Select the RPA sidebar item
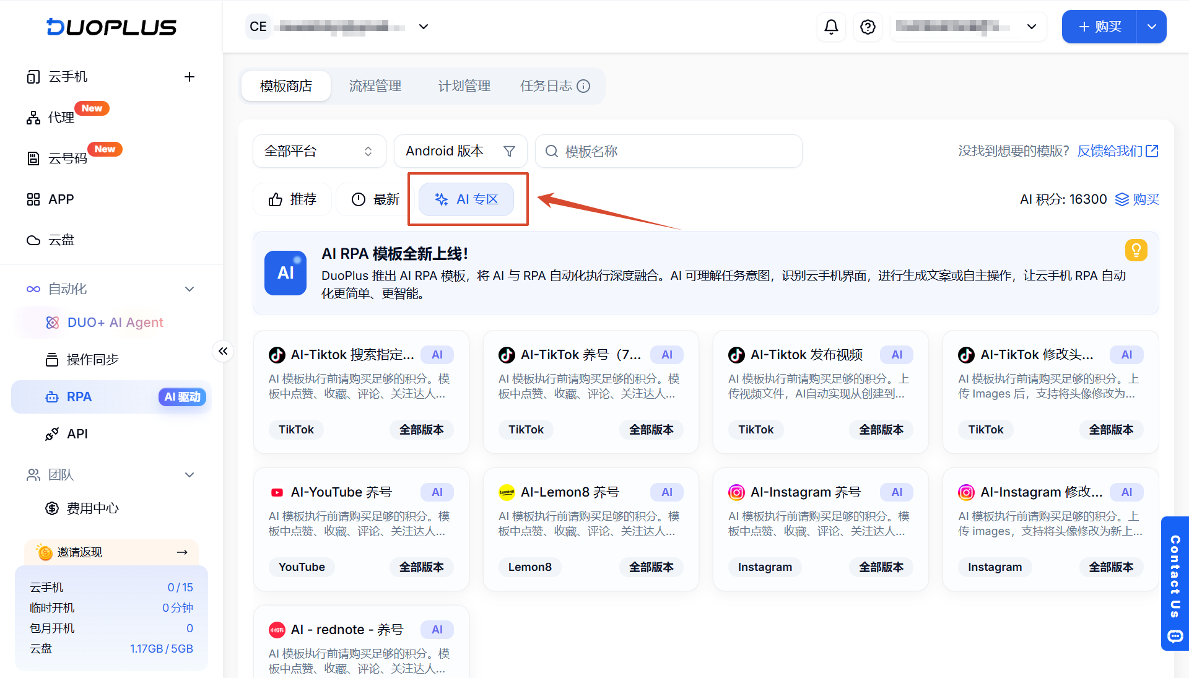The width and height of the screenshot is (1189, 678). [x=111, y=397]
